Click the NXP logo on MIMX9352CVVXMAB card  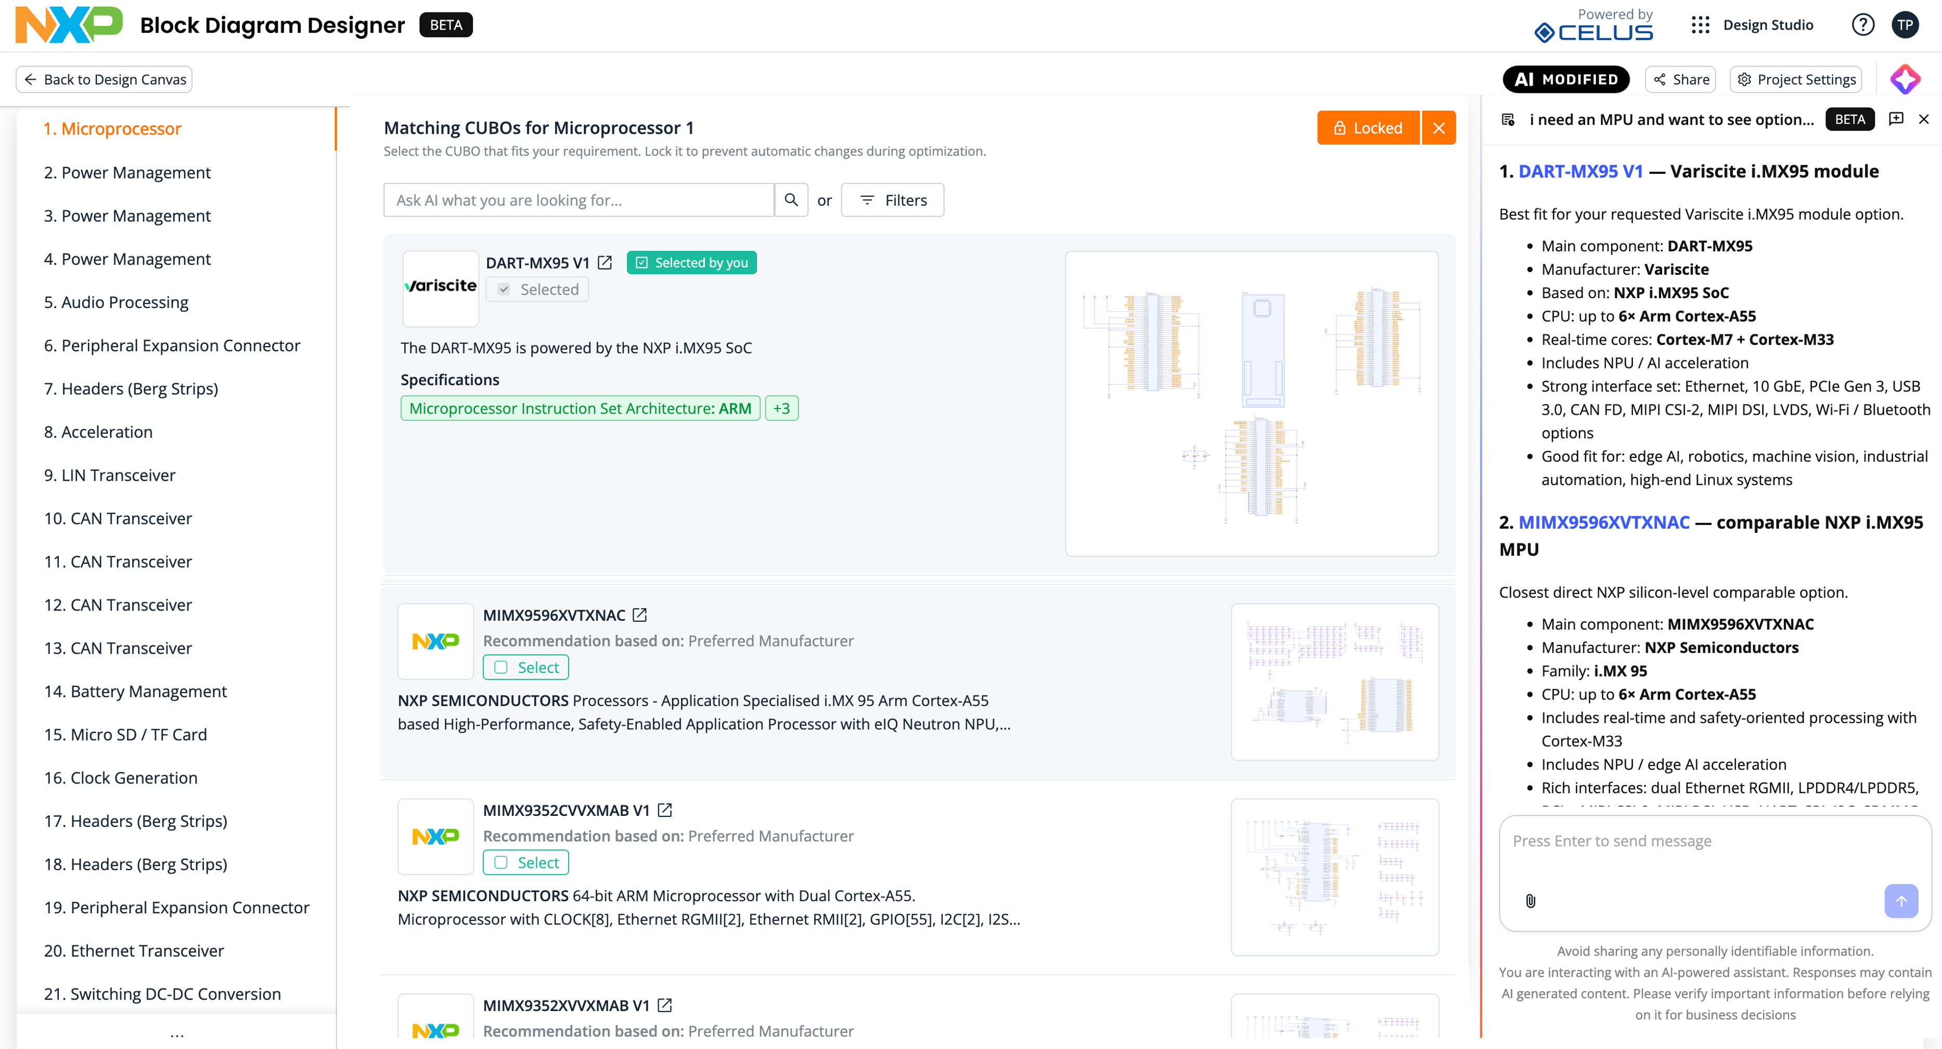tap(436, 836)
